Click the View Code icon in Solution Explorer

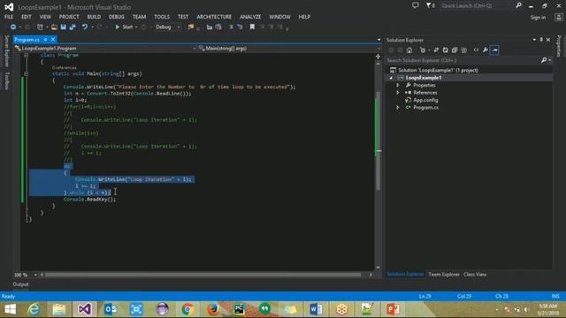click(x=476, y=50)
